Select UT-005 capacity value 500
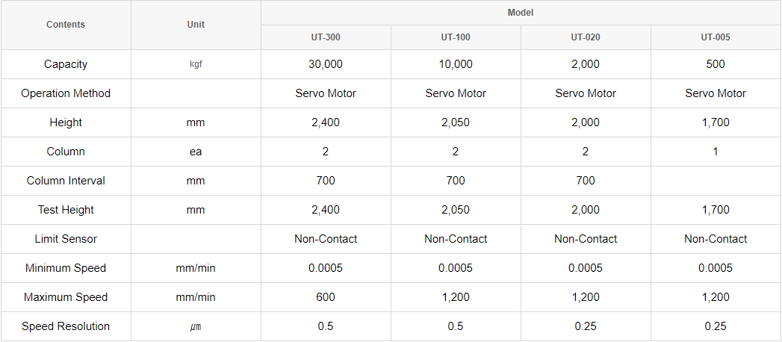This screenshot has width=782, height=342. pyautogui.click(x=716, y=64)
